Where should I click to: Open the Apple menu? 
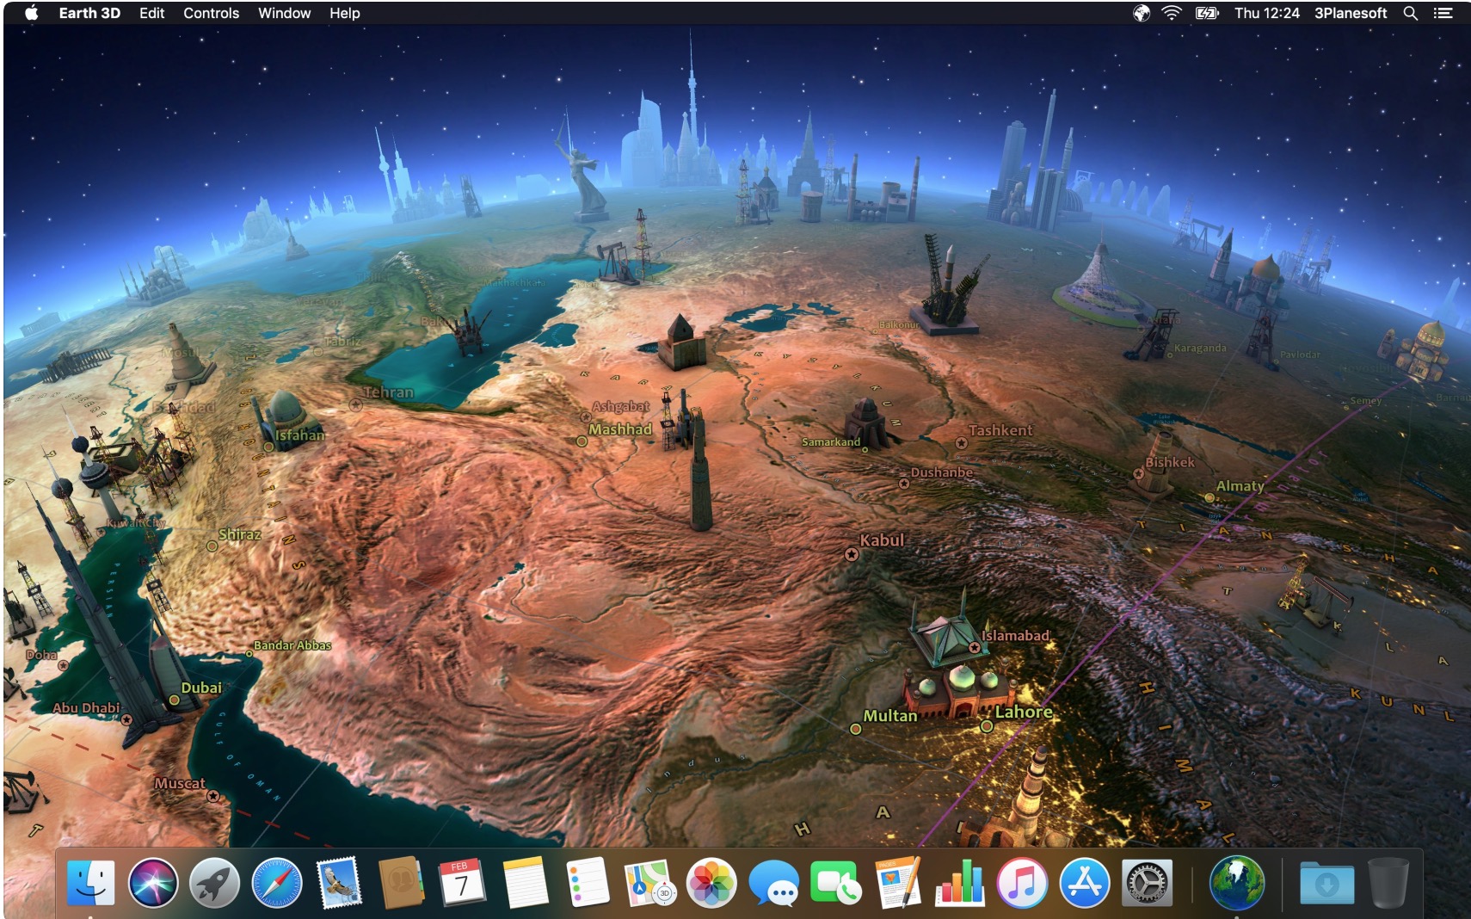coord(31,13)
